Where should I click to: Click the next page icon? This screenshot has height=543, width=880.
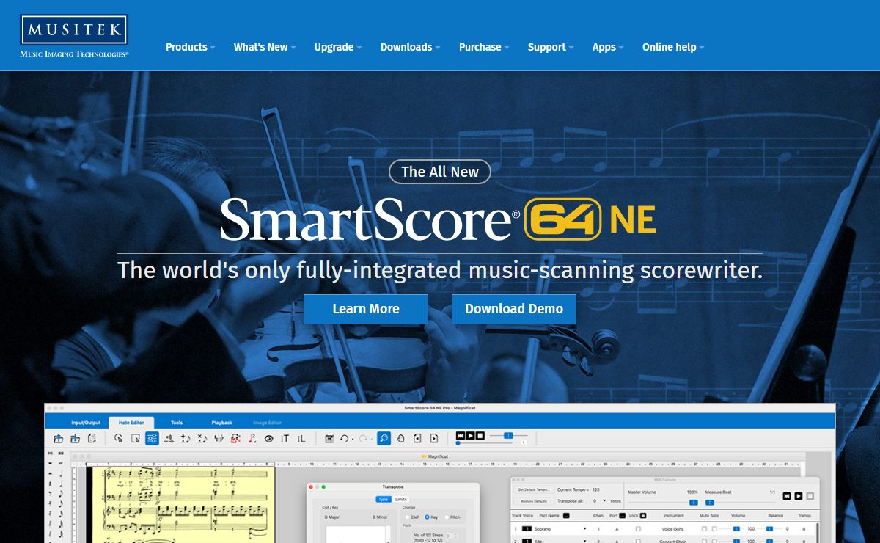click(x=434, y=439)
